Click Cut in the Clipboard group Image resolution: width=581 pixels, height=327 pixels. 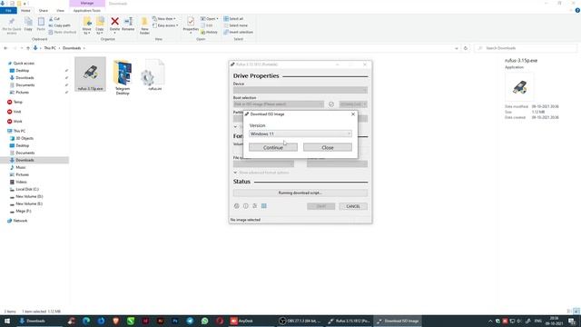[54, 19]
